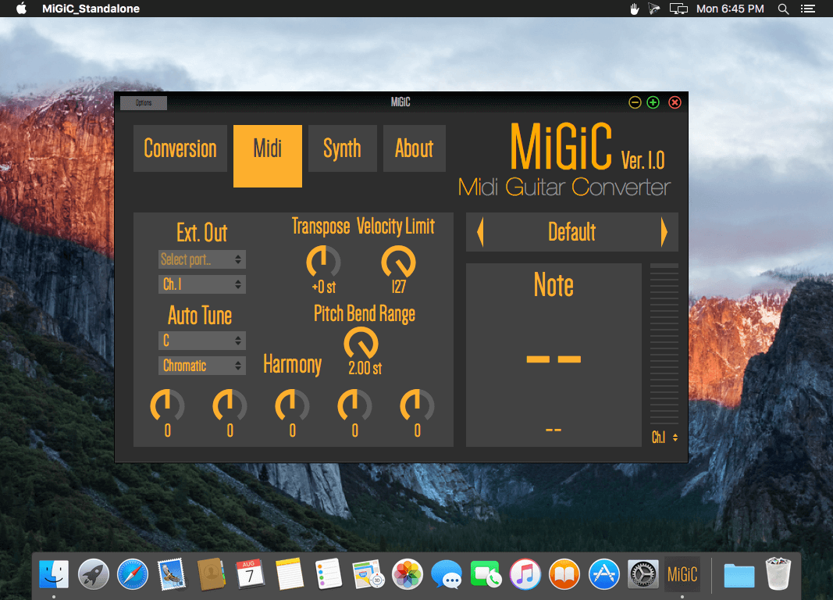Click the first Harmony knob

tap(167, 406)
